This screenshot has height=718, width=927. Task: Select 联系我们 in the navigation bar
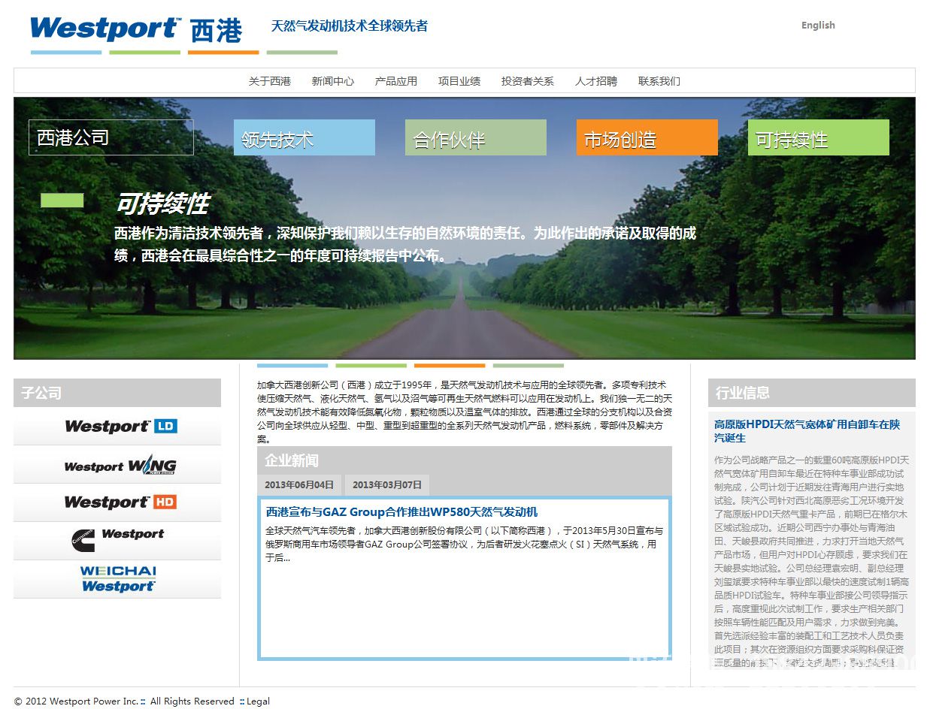[659, 81]
